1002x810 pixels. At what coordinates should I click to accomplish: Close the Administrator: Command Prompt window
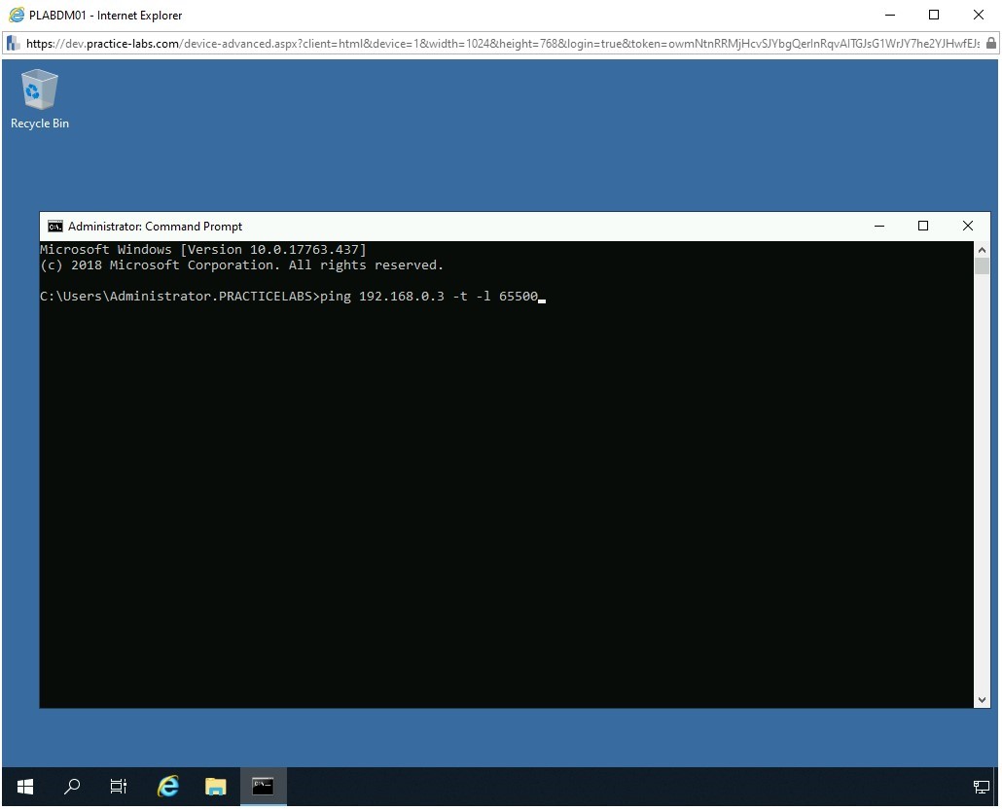[x=967, y=227]
